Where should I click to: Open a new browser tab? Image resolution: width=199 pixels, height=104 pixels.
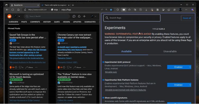click(73, 5)
